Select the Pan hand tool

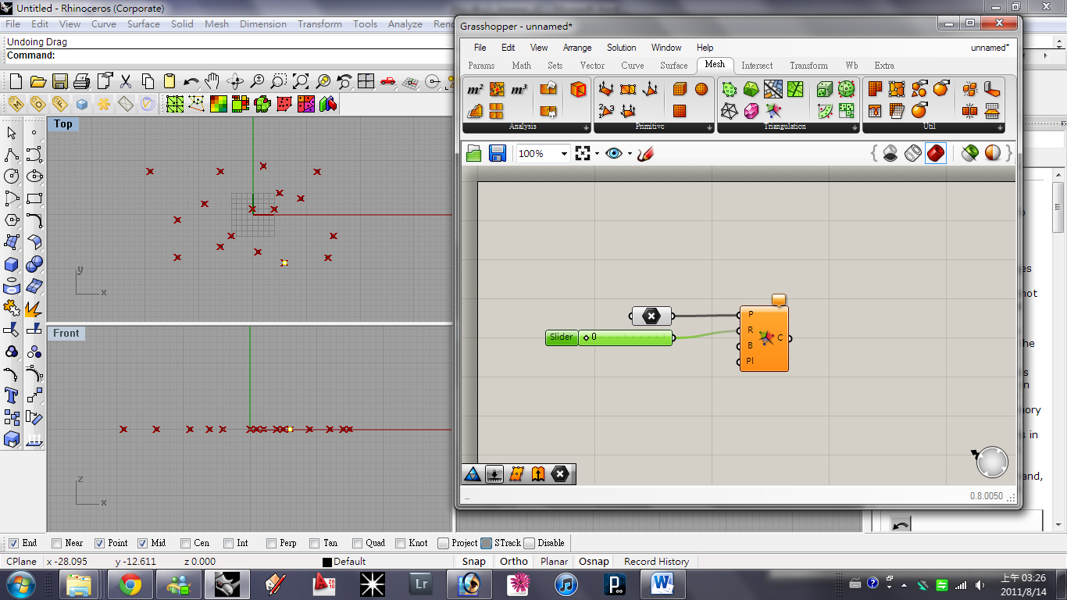tap(212, 81)
